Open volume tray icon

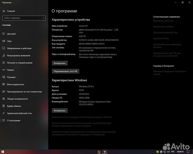click(168, 152)
